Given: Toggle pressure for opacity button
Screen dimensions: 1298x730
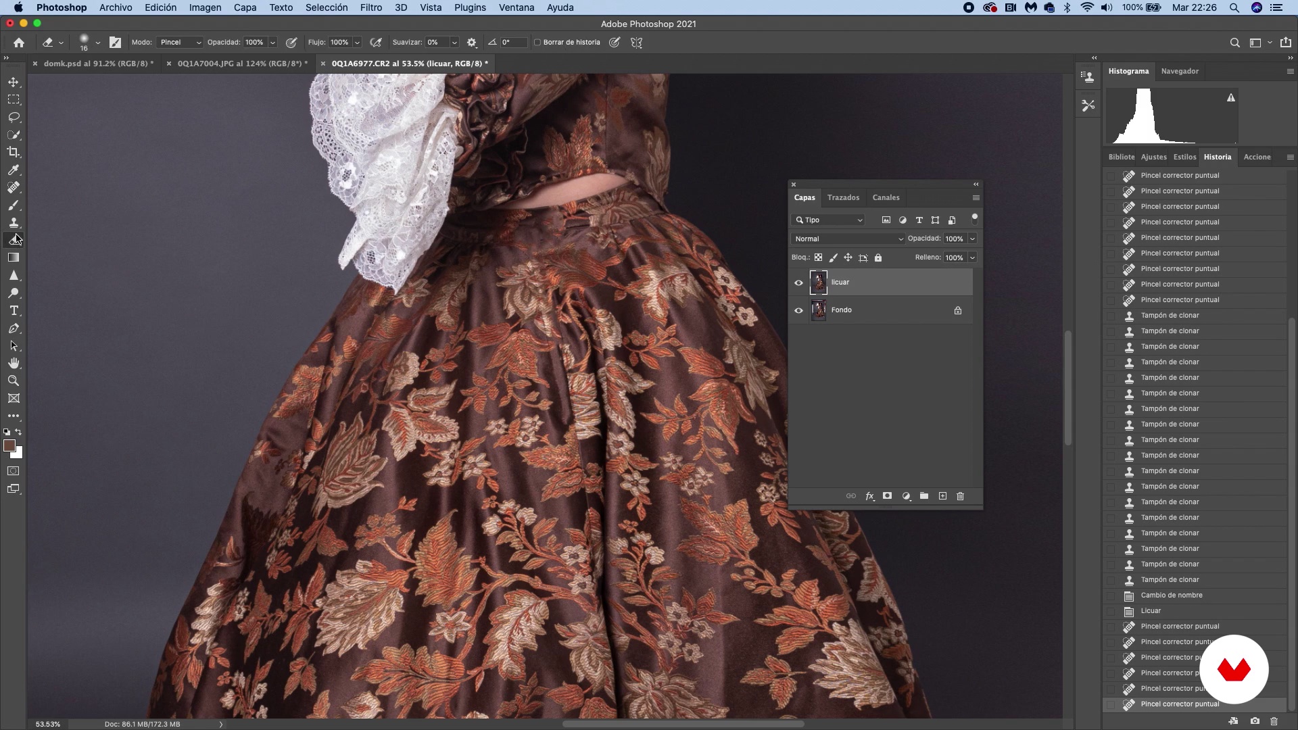Looking at the screenshot, I should 291,43.
